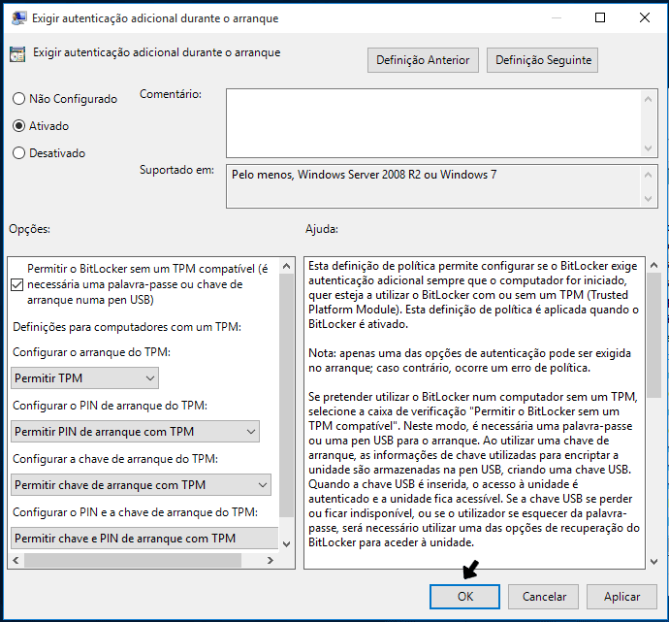The image size is (669, 622).
Task: Click down arrow of Ajuda scrollbar
Action: 653,562
